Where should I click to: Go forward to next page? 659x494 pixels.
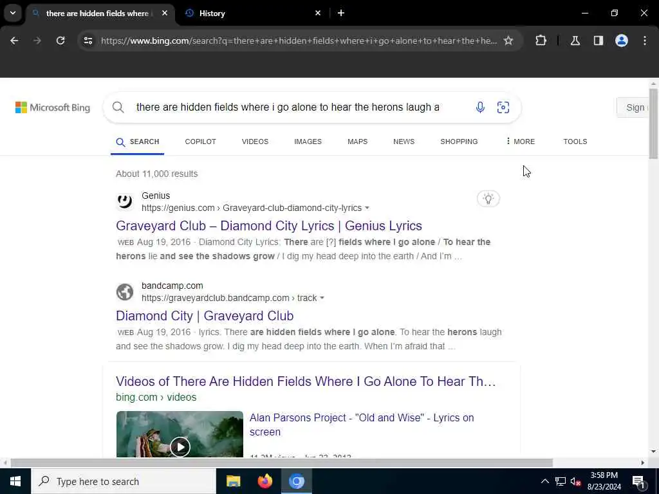coord(37,41)
